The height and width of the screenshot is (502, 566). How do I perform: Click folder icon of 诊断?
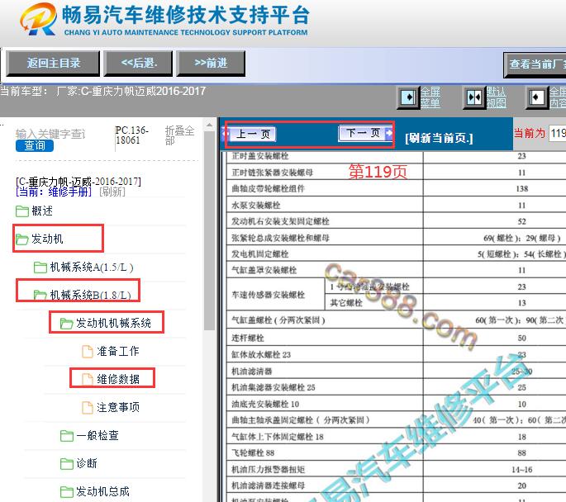pyautogui.click(x=66, y=464)
